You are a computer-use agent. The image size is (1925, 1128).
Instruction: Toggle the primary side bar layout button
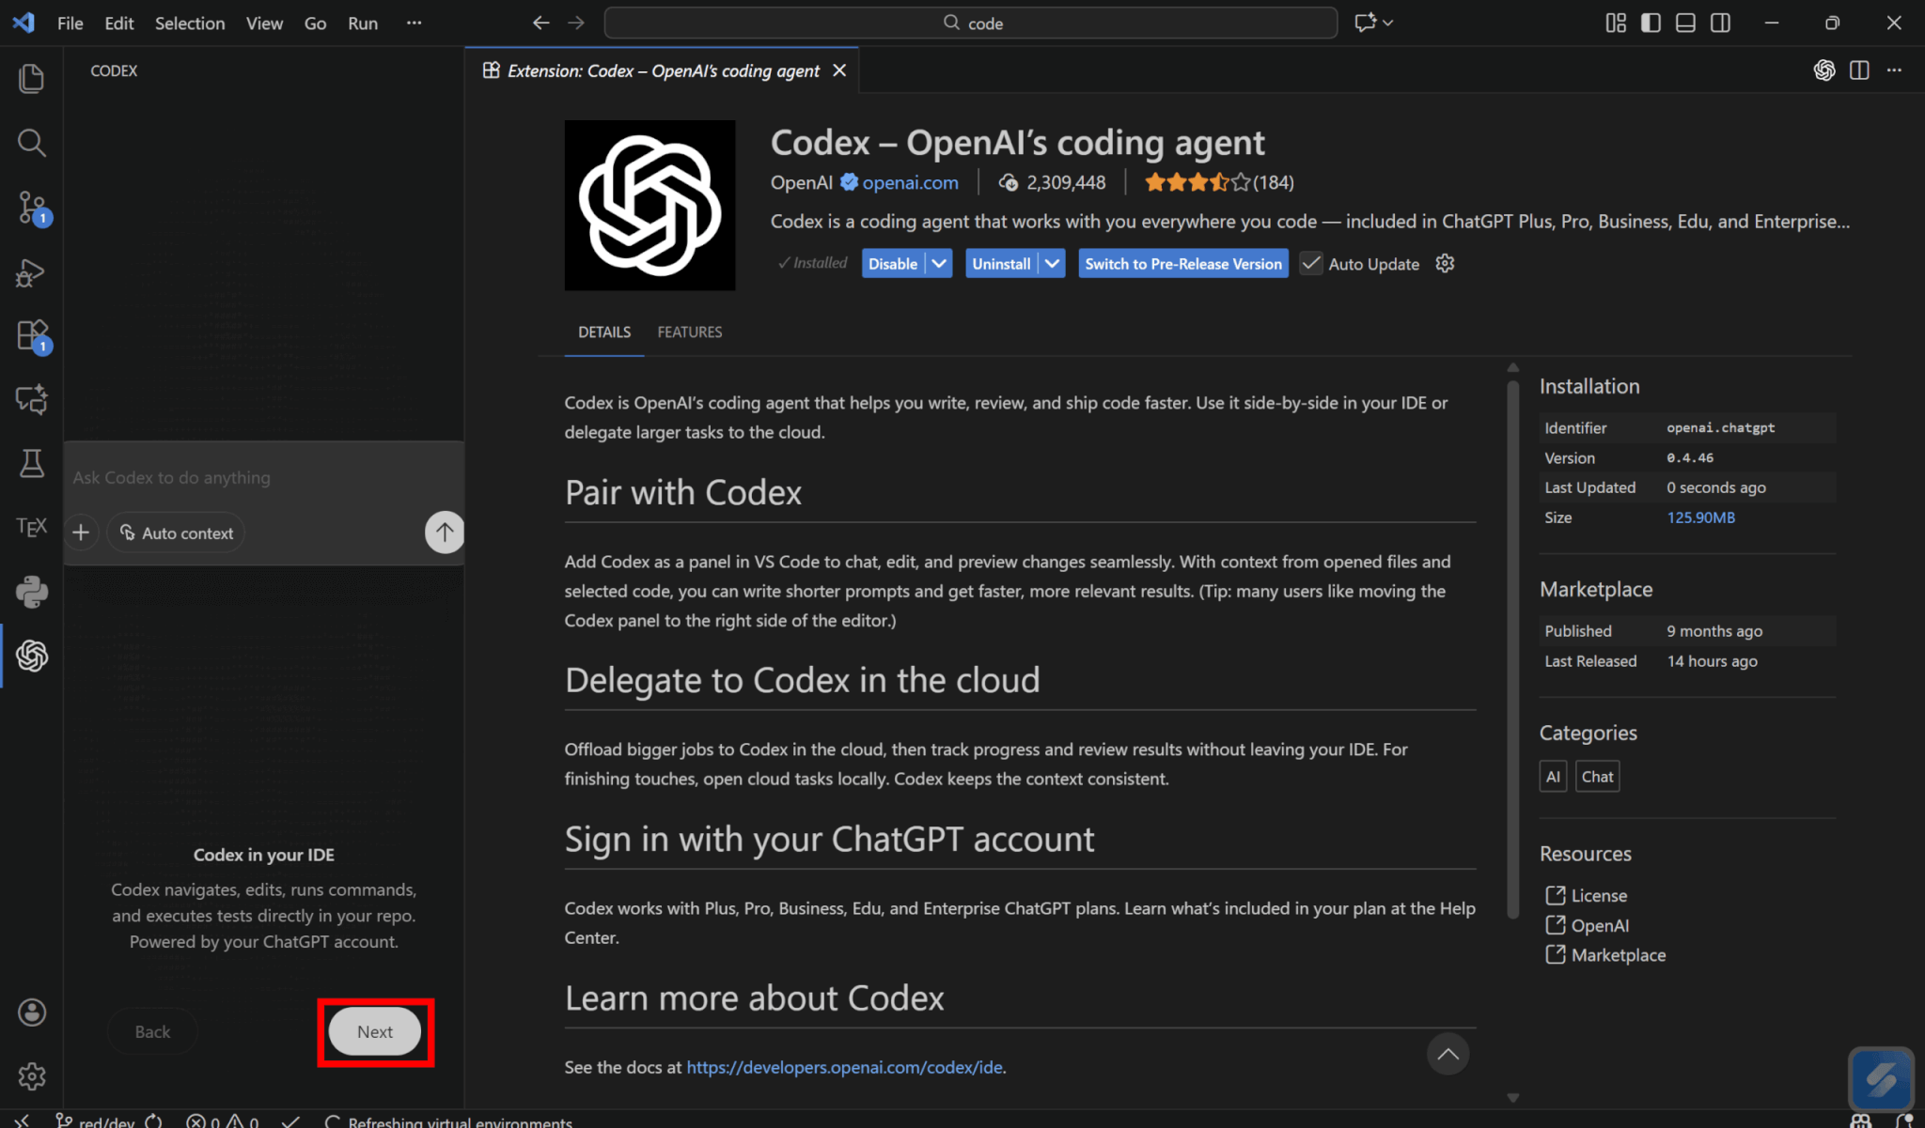pos(1651,23)
